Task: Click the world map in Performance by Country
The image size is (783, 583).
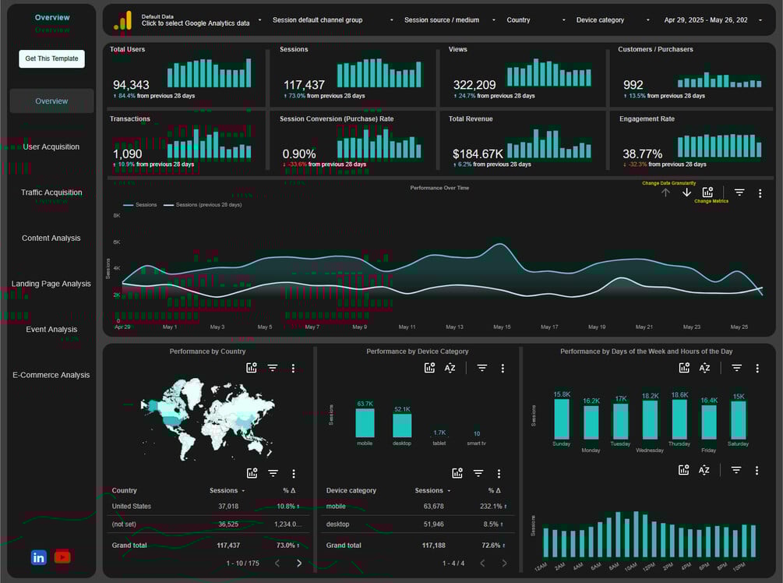Action: pos(207,419)
